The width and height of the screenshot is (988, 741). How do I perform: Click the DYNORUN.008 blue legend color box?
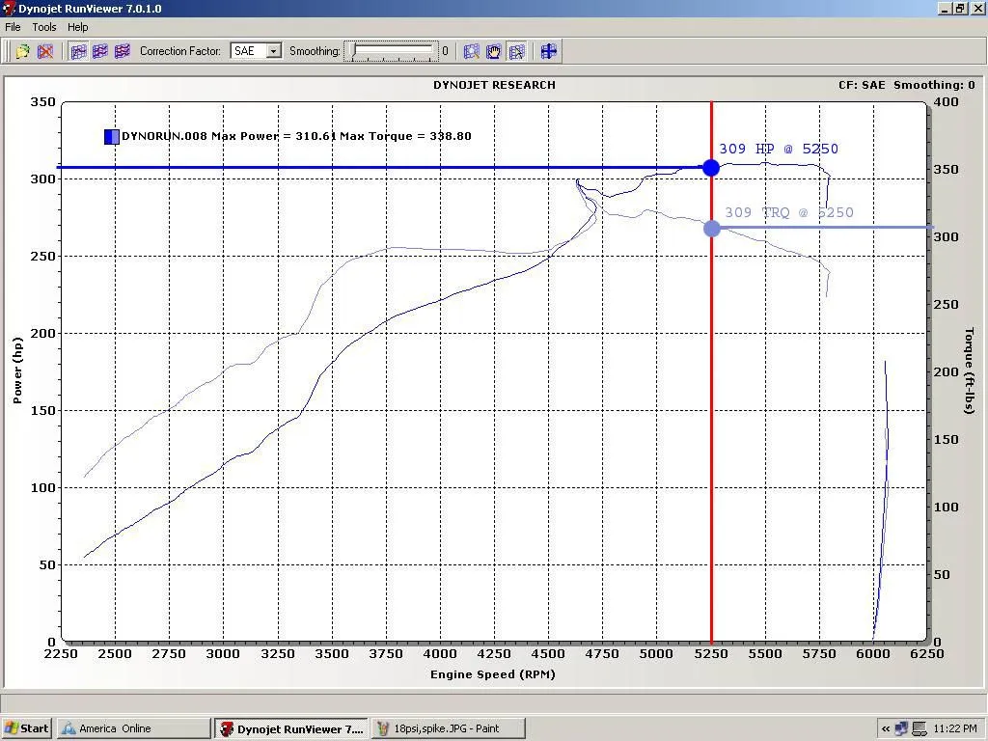click(112, 137)
